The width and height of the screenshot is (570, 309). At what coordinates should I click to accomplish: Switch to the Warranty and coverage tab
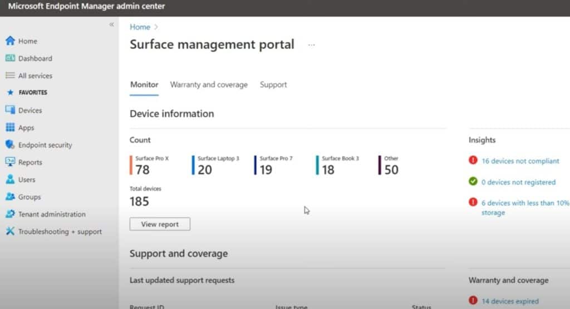[x=209, y=85]
